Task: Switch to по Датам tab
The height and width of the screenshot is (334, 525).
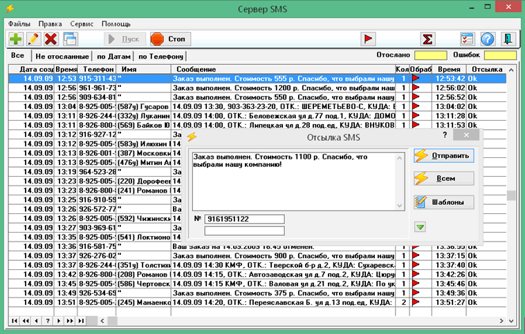Action: pos(113,57)
